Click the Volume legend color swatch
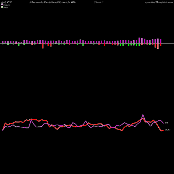This screenshot has width=174, height=174. [x=2, y=4]
